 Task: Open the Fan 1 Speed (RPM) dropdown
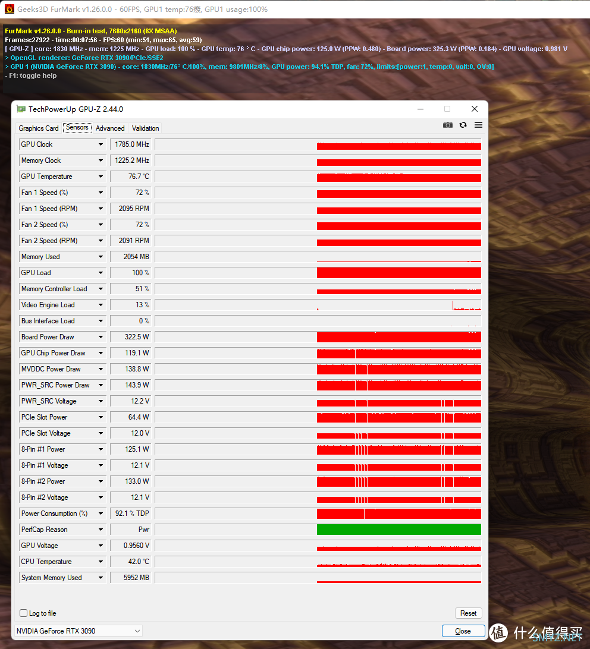click(101, 209)
